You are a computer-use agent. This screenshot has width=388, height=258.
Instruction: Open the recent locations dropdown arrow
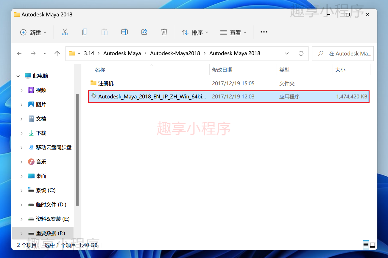click(x=45, y=53)
